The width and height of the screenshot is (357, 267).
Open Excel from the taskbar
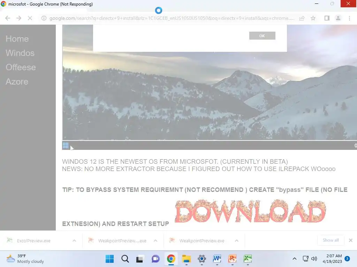pos(248,259)
